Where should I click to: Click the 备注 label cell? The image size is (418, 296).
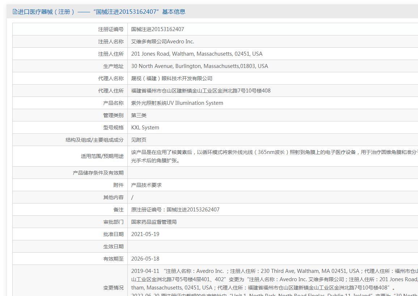(x=70, y=210)
